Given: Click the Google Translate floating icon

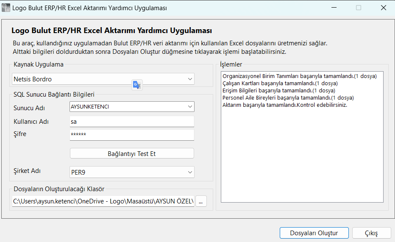Looking at the screenshot, I should point(136,85).
